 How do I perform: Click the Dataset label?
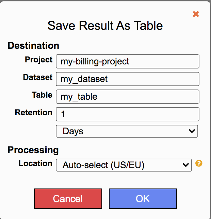(38, 77)
